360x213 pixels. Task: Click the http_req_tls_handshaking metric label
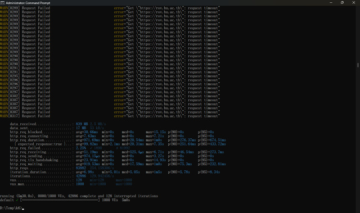34,160
